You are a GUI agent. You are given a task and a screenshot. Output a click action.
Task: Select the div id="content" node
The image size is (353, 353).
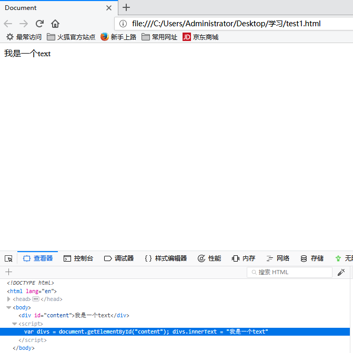coord(74,315)
